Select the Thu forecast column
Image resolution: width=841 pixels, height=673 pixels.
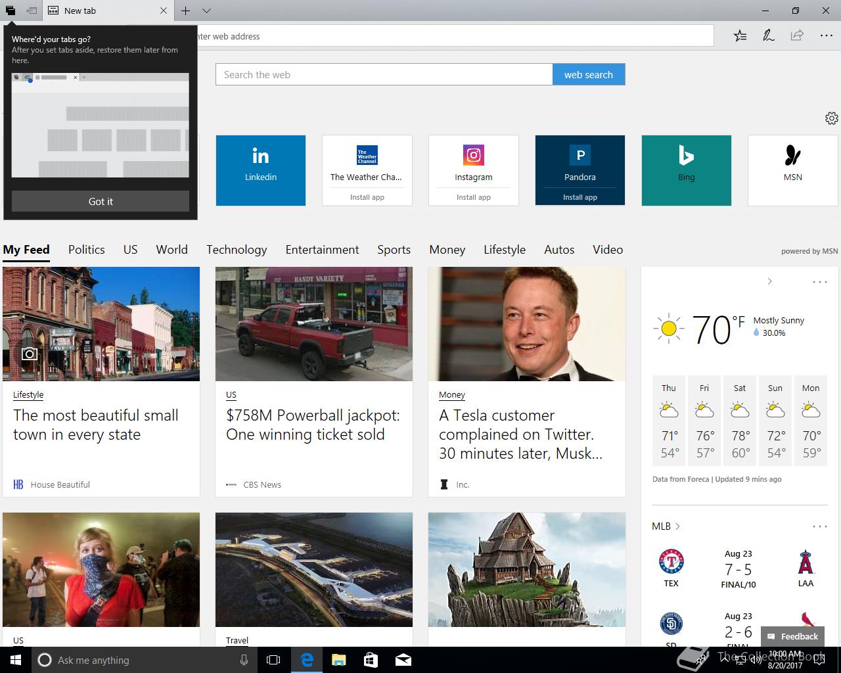(x=669, y=421)
